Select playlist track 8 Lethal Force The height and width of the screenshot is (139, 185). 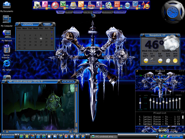159,124
